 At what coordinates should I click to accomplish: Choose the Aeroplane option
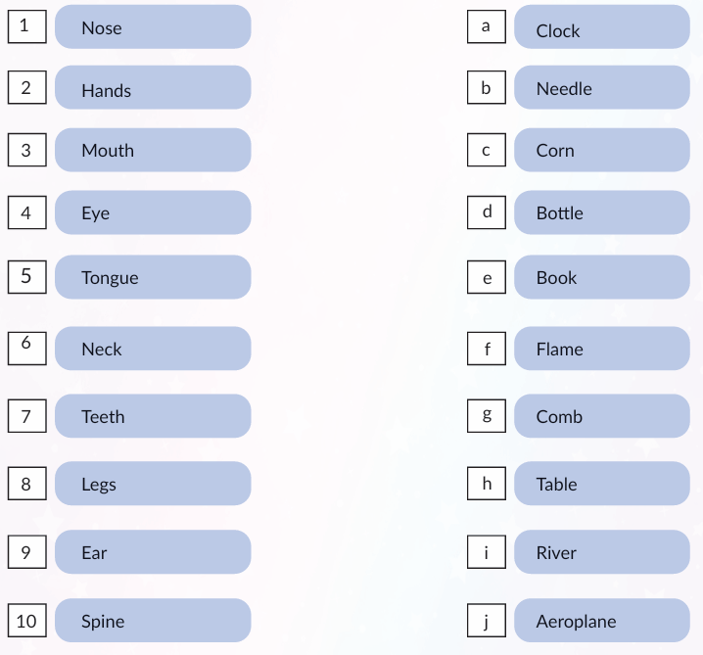[601, 621]
